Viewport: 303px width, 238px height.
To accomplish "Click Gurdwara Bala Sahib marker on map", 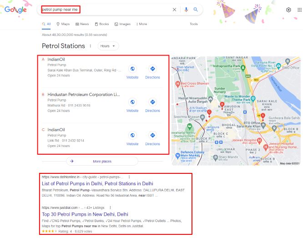I will pyautogui.click(x=274, y=128).
